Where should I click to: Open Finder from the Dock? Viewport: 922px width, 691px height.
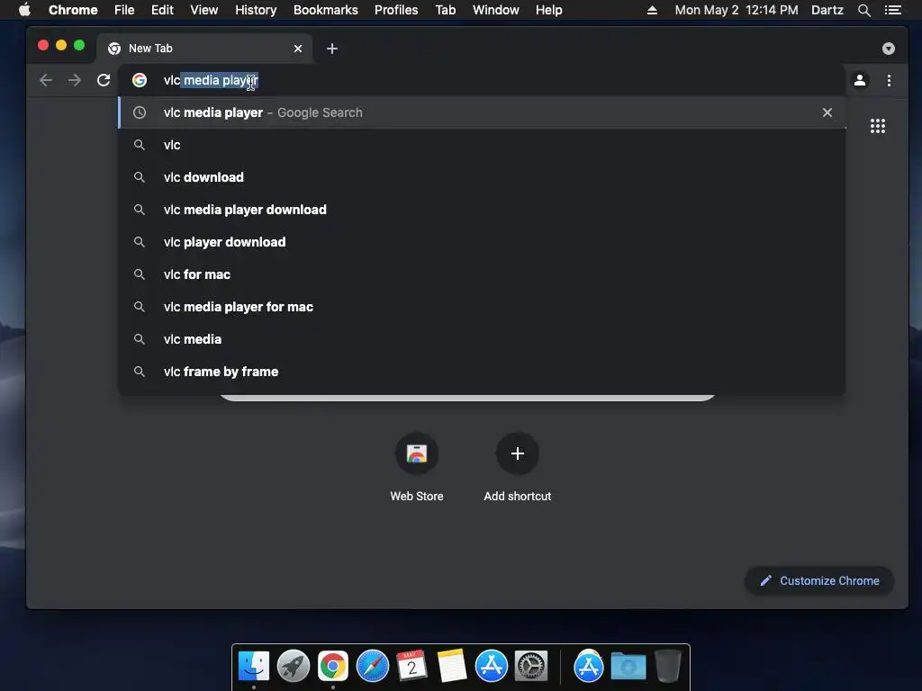[x=254, y=667]
